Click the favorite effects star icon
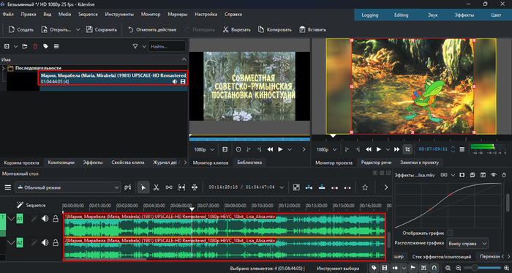This screenshot has width=512, height=273. (365, 187)
